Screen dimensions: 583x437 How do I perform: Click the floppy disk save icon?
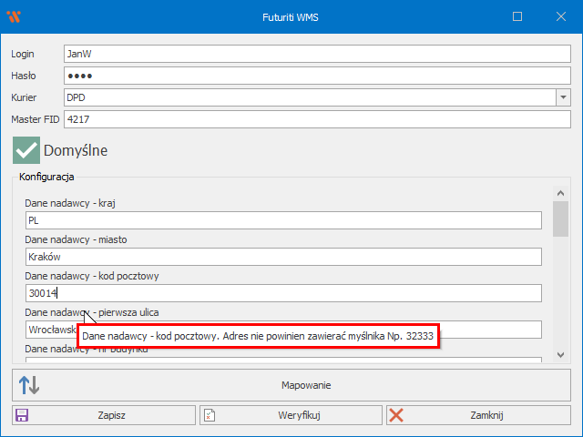22,415
